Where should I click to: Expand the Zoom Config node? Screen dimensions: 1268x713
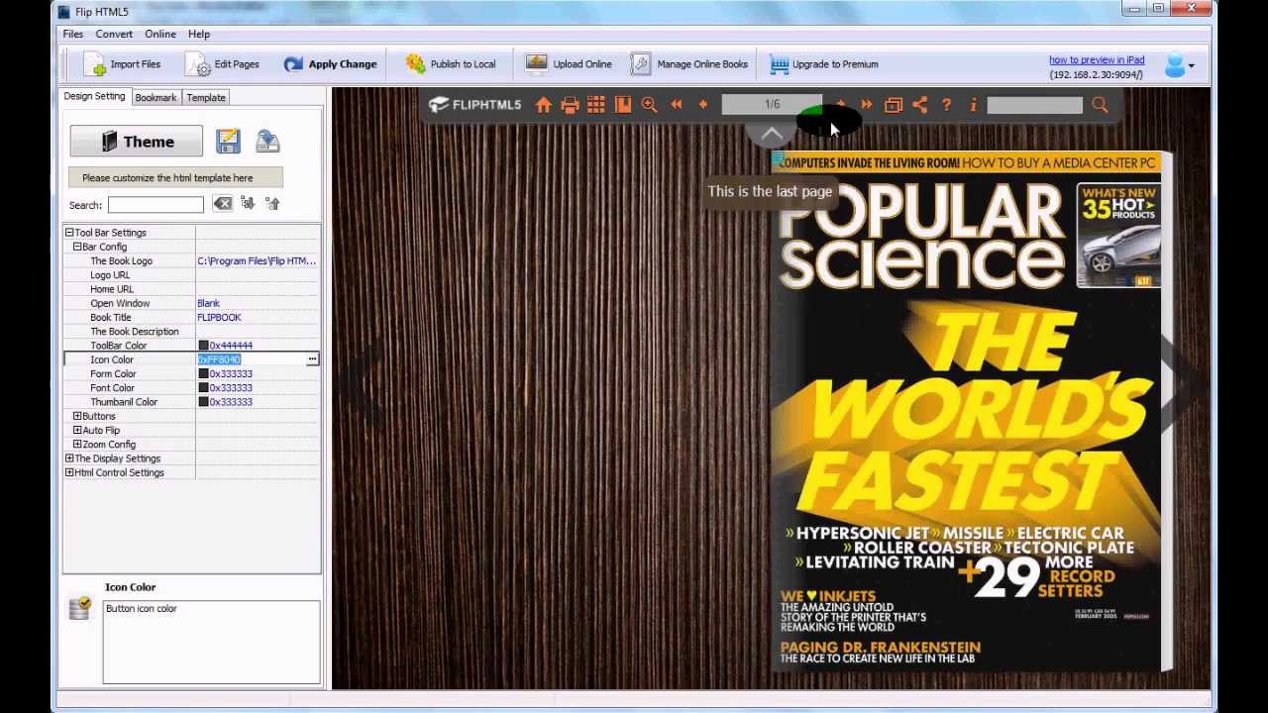tap(77, 445)
